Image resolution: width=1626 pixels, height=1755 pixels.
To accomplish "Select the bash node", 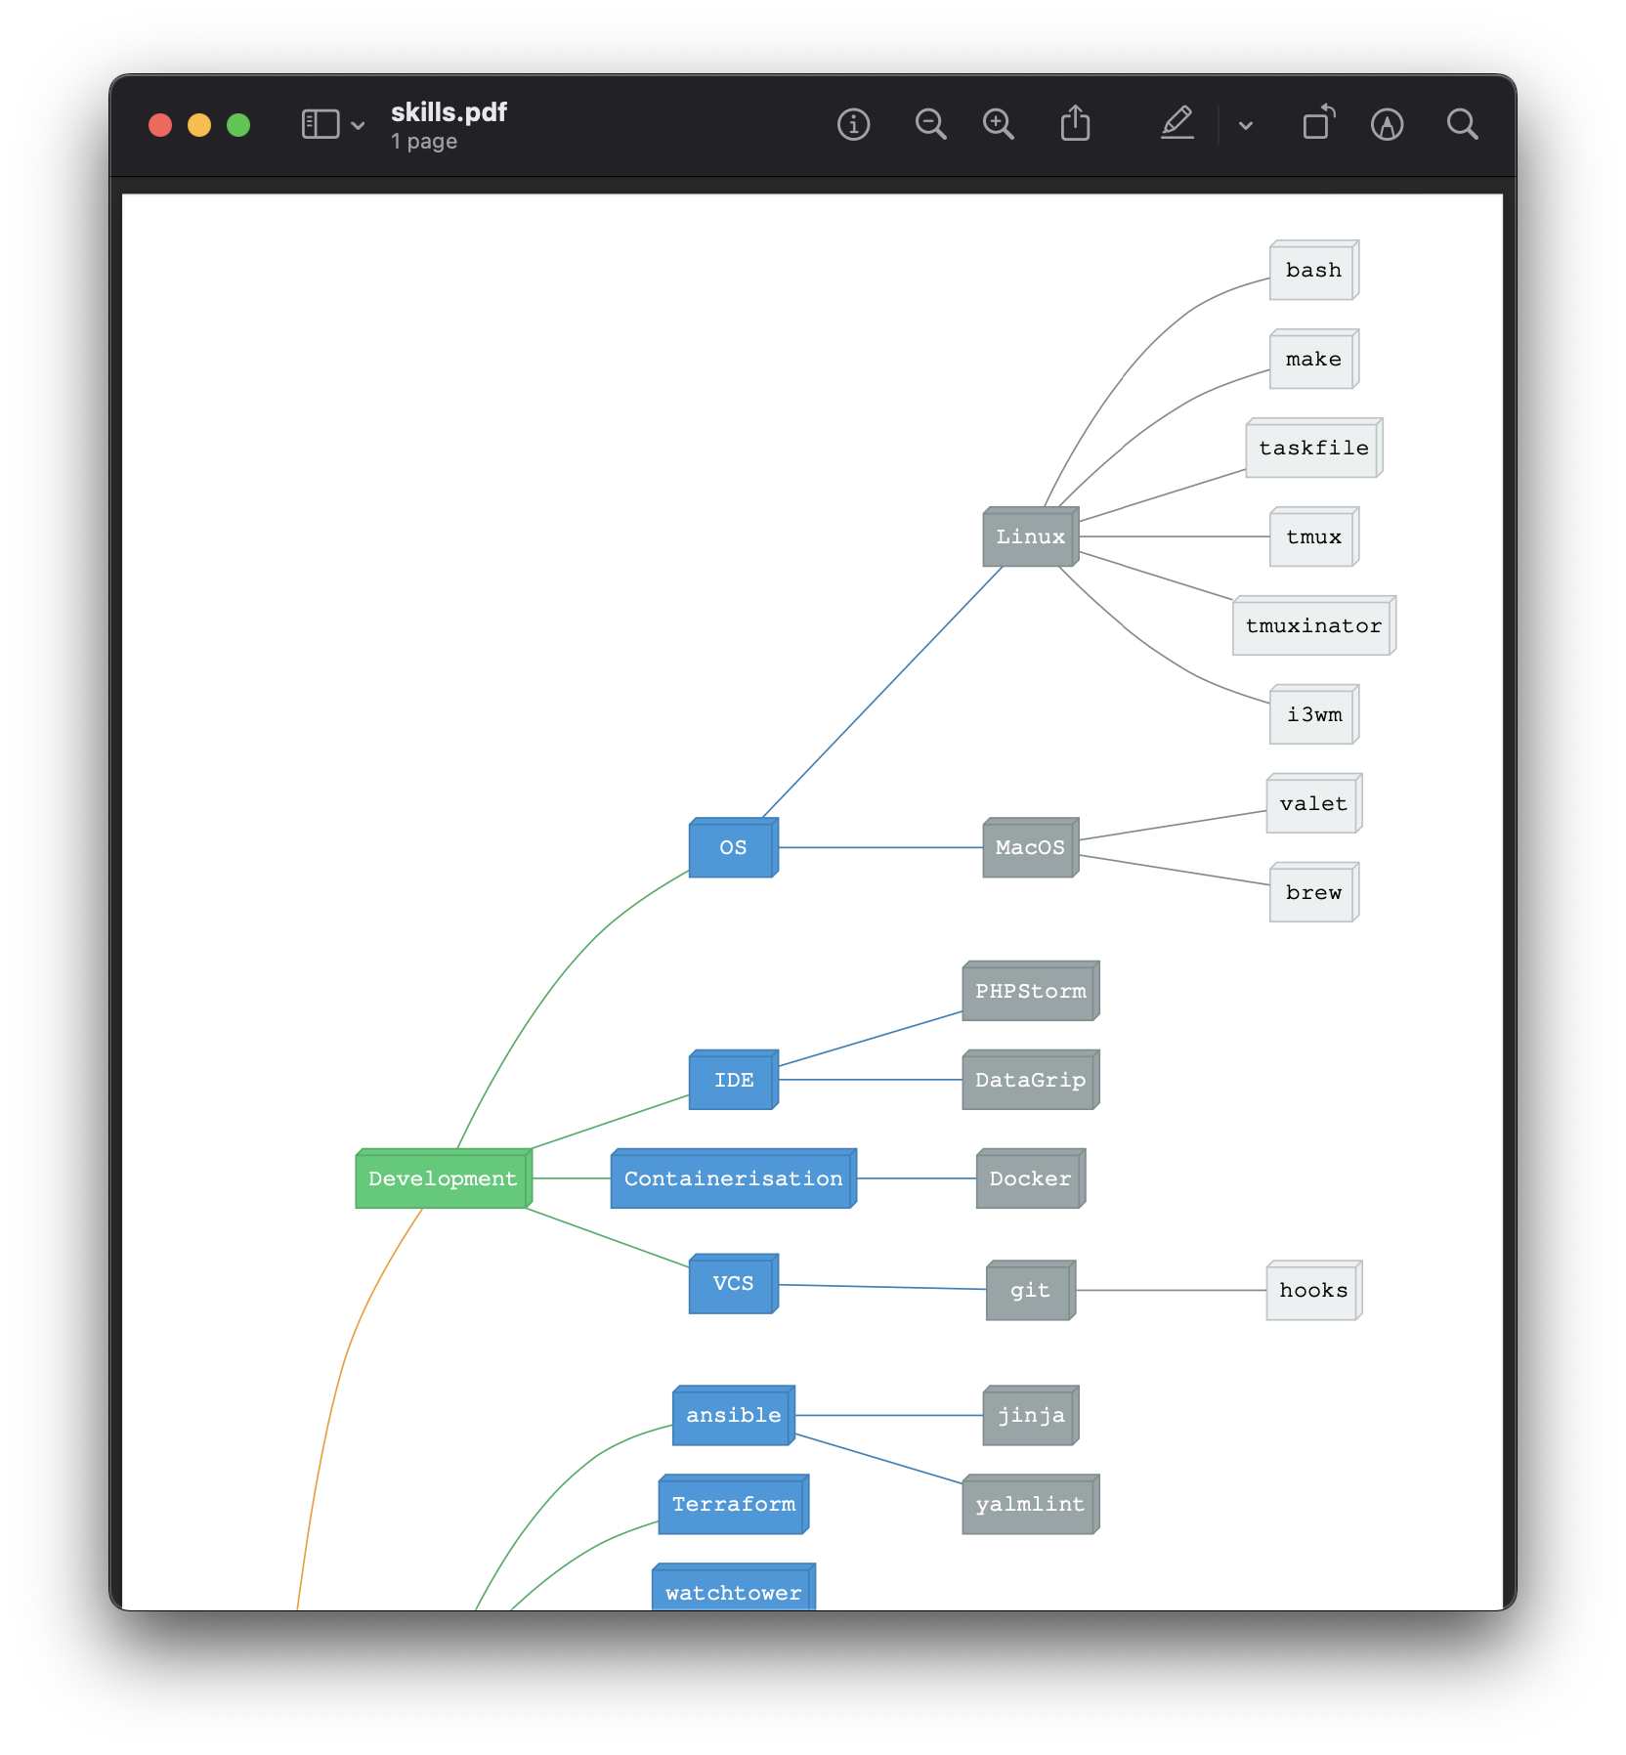I will (x=1313, y=270).
